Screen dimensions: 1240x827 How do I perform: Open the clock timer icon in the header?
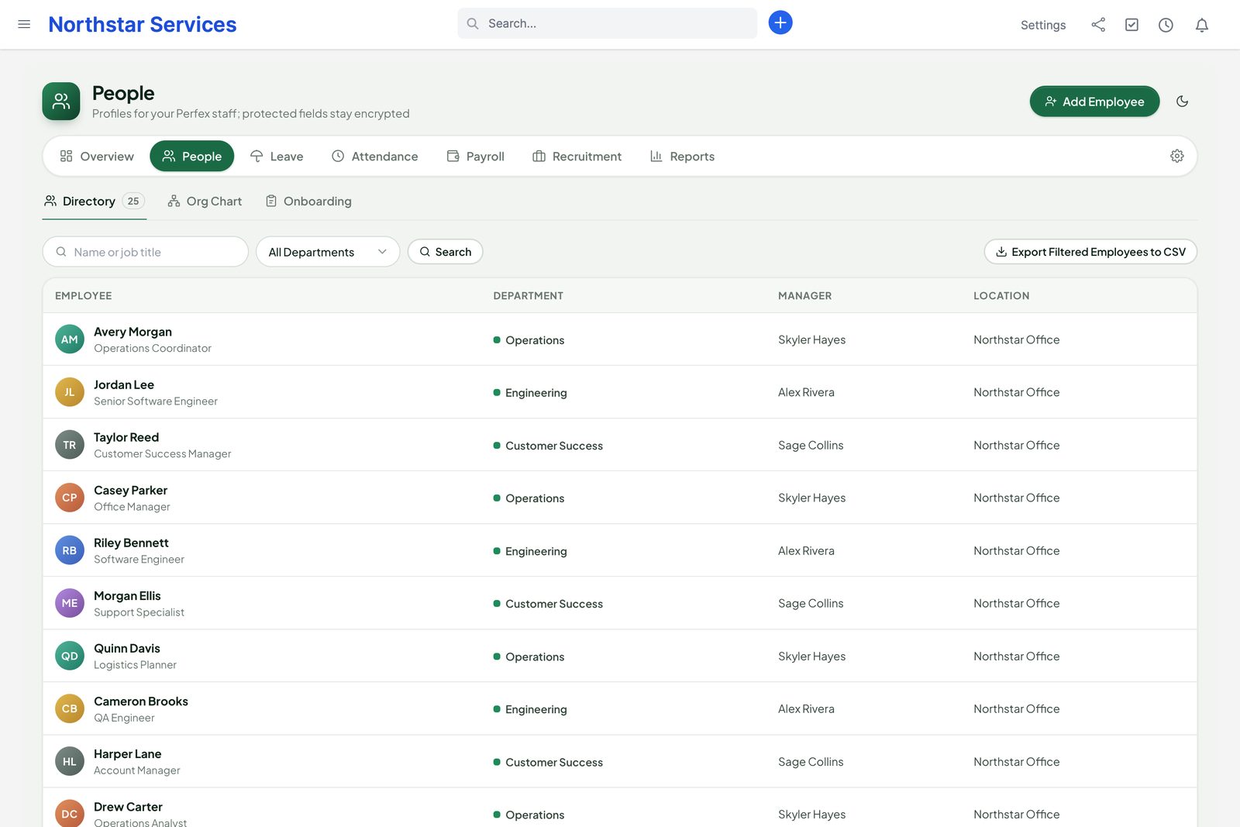(1166, 25)
